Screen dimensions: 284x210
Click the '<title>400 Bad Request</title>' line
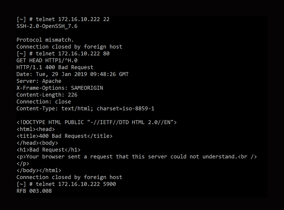tap(64, 136)
